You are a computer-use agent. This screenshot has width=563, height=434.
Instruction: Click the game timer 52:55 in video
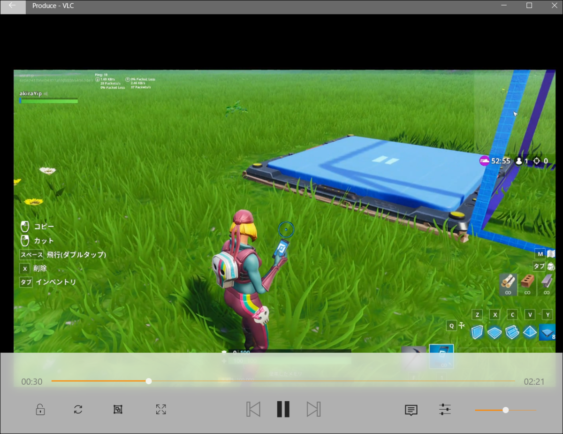point(501,161)
